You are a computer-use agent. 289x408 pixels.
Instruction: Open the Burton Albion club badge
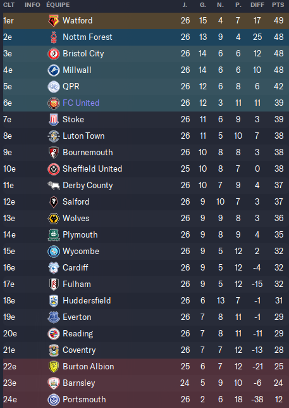54,367
